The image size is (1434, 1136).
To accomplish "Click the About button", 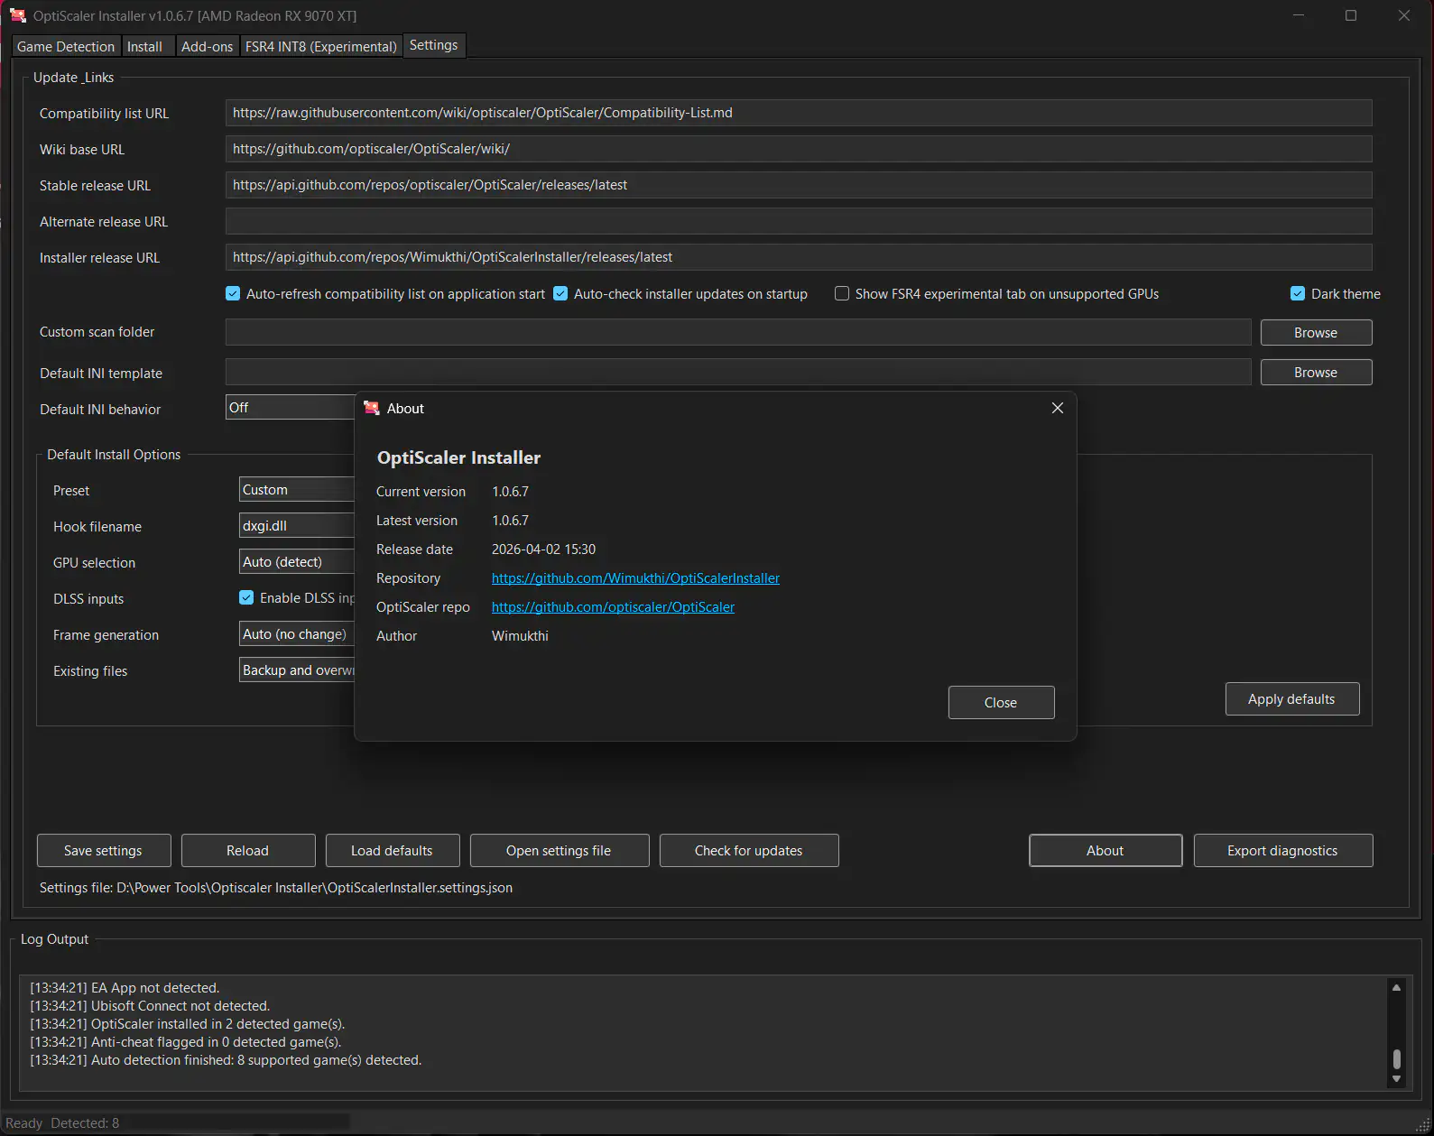I will (x=1105, y=850).
